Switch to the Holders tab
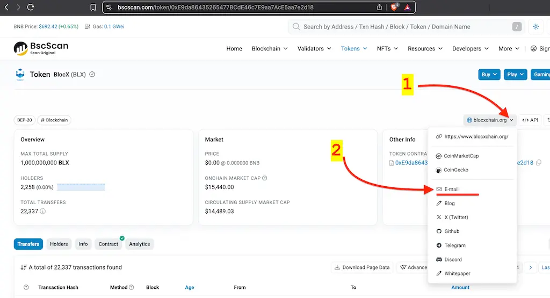The width and height of the screenshot is (550, 298). tap(59, 244)
